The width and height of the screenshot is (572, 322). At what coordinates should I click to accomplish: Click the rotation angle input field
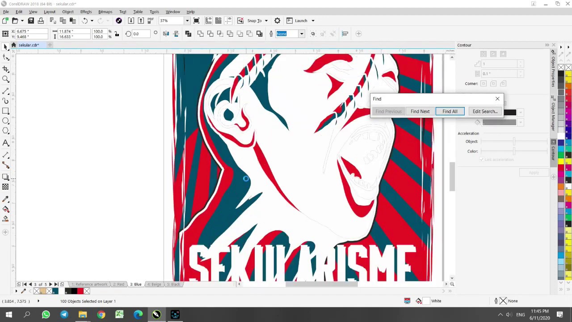[141, 34]
